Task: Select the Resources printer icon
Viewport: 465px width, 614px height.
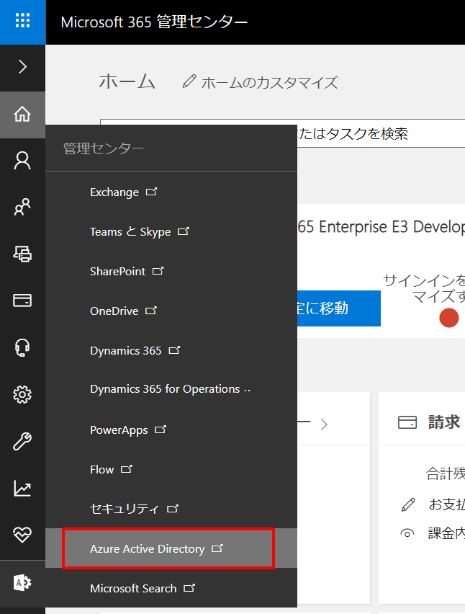Action: pyautogui.click(x=22, y=254)
